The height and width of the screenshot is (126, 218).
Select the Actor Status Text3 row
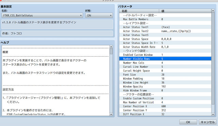tap(165, 35)
